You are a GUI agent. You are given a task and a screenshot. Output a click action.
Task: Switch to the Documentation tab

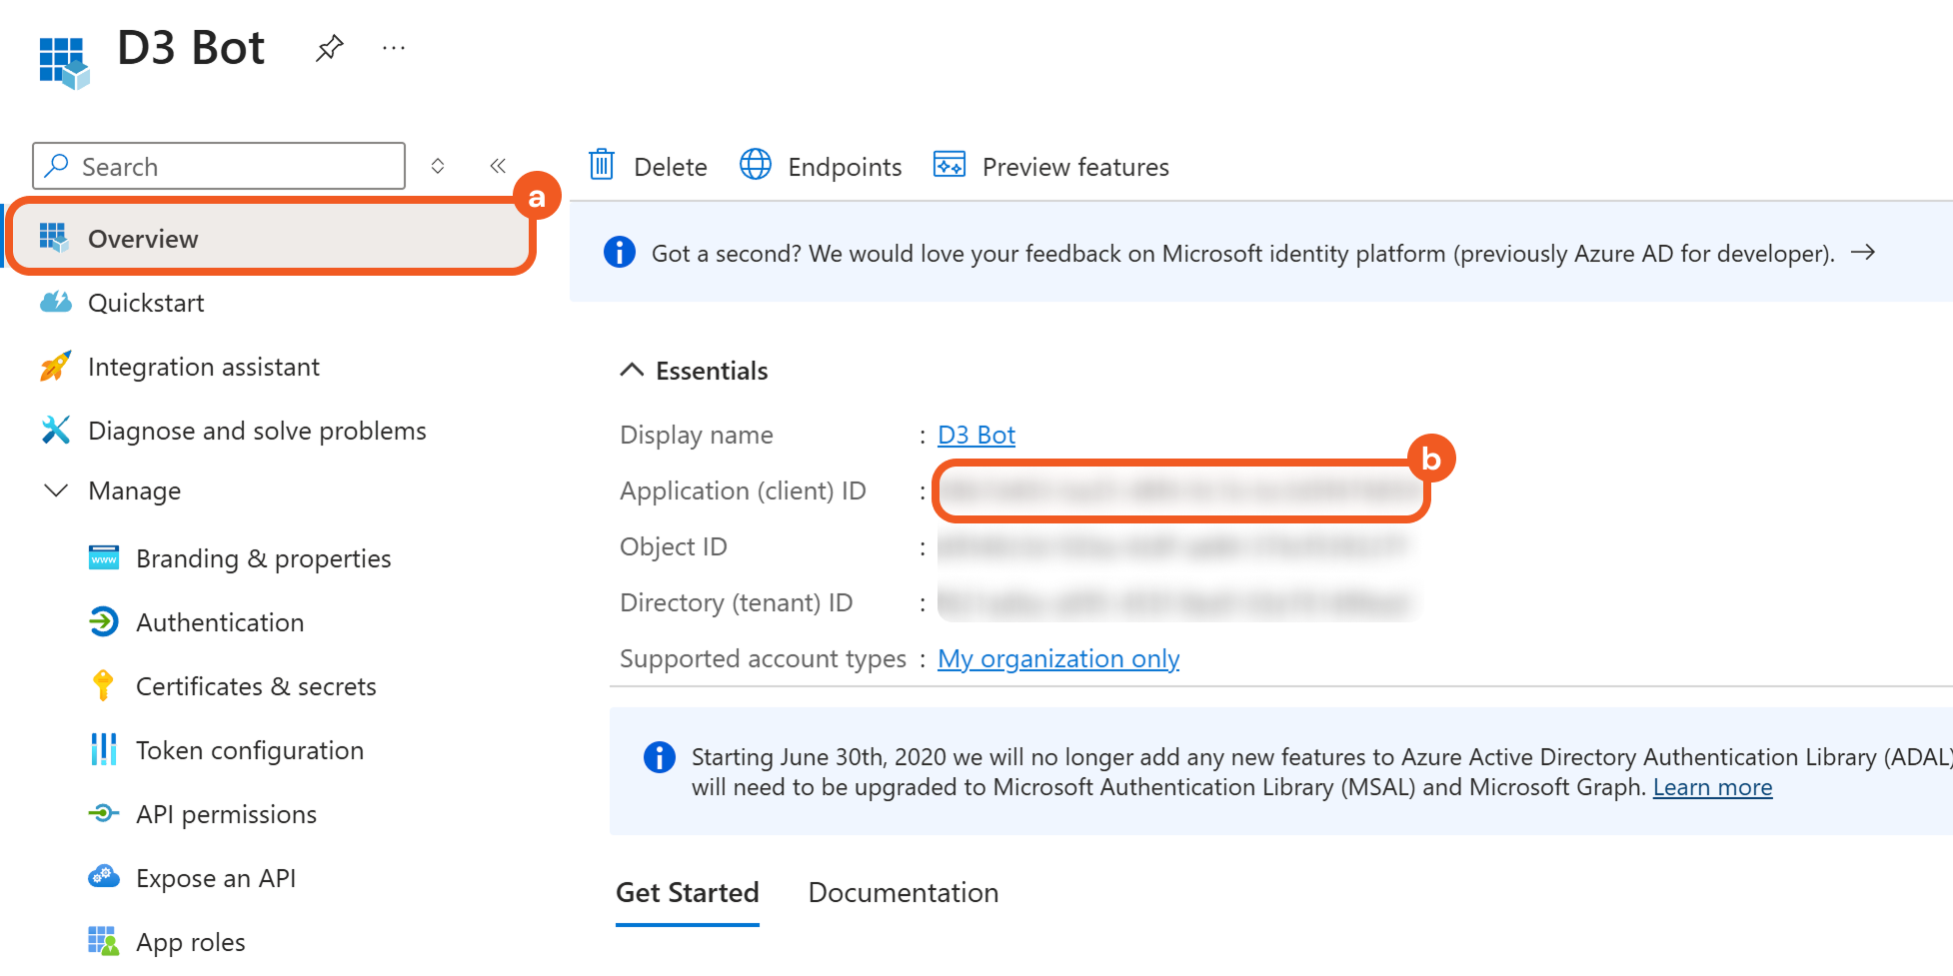tap(903, 892)
